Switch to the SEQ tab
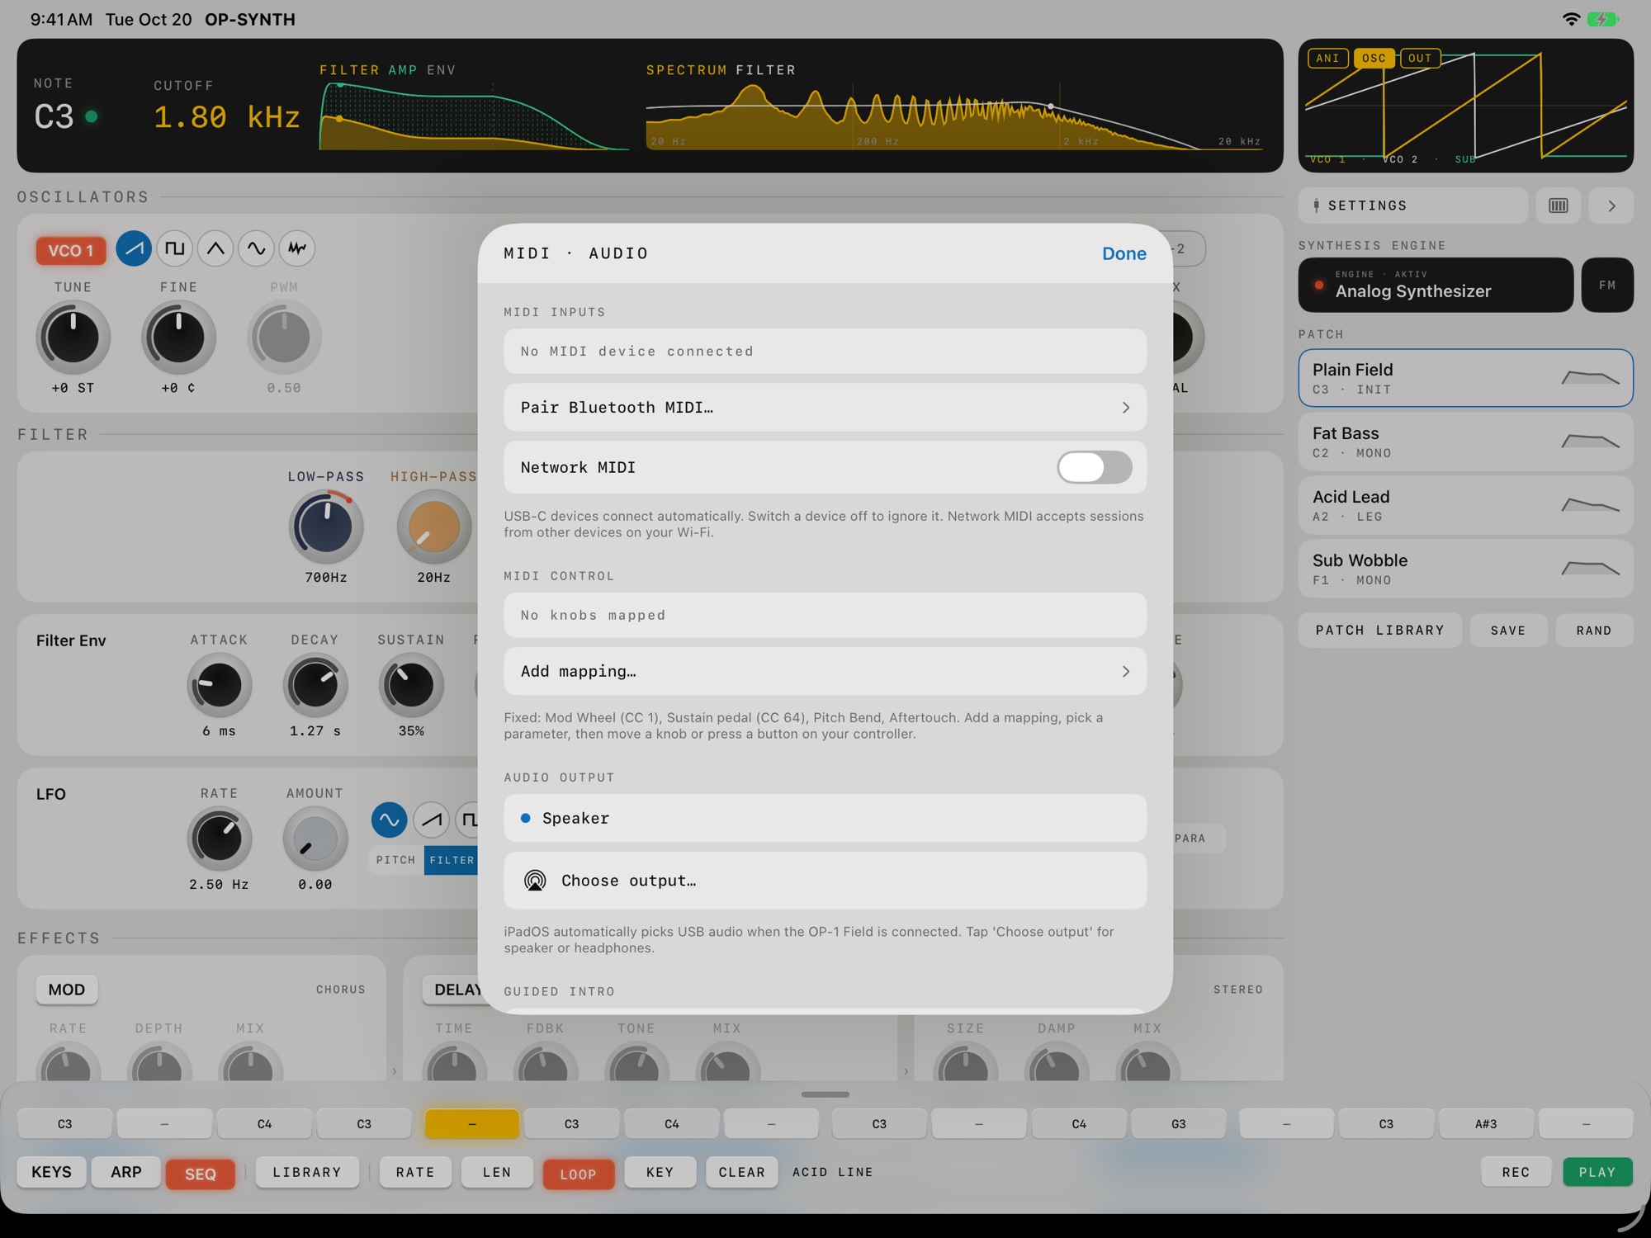Screen dimensions: 1651x1238 (201, 1174)
